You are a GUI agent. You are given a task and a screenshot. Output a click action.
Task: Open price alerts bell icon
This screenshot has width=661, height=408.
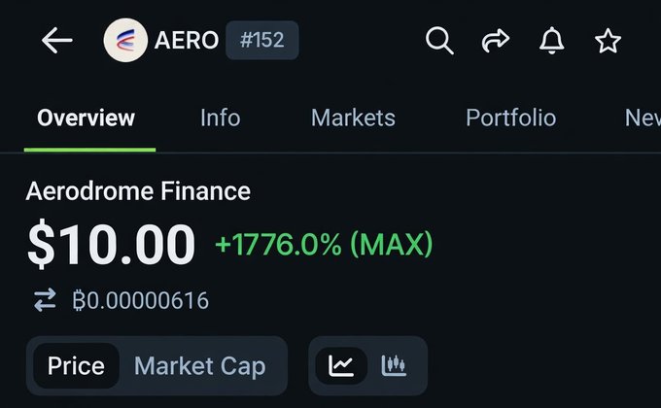click(552, 41)
